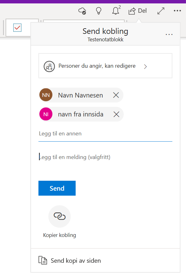The image size is (186, 277).
Task: Click the people permission icon
Action: click(x=49, y=66)
